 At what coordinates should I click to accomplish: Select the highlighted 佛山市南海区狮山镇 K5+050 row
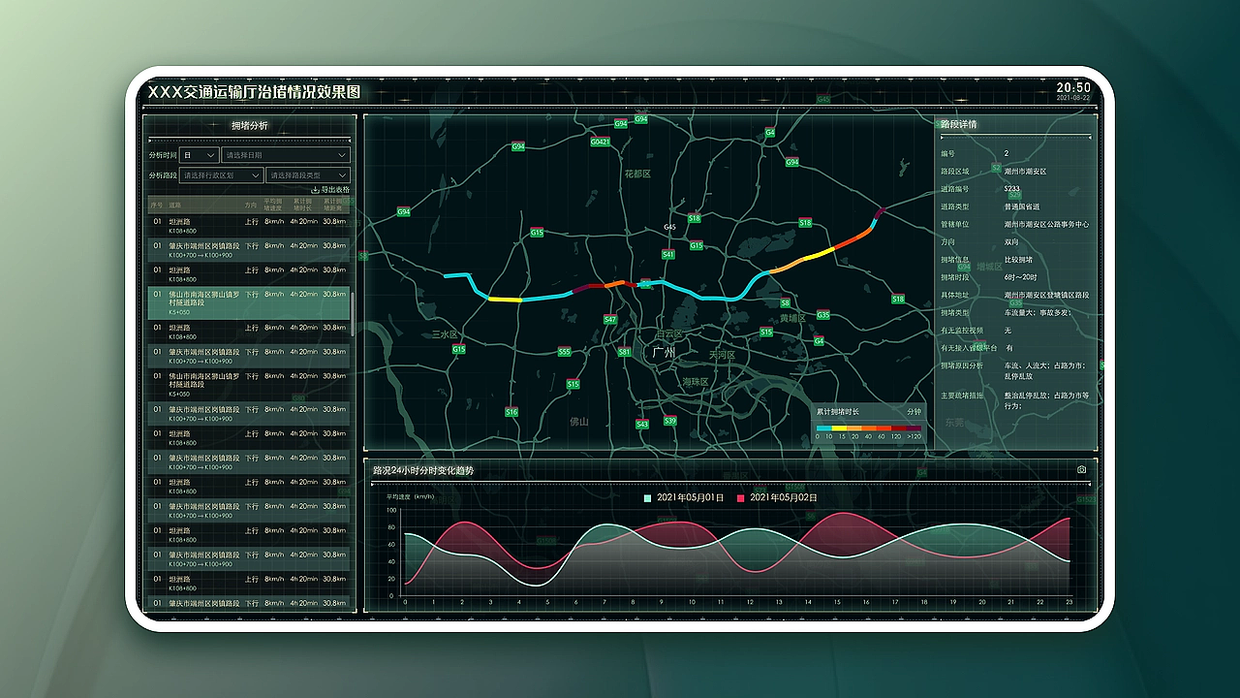pyautogui.click(x=249, y=302)
